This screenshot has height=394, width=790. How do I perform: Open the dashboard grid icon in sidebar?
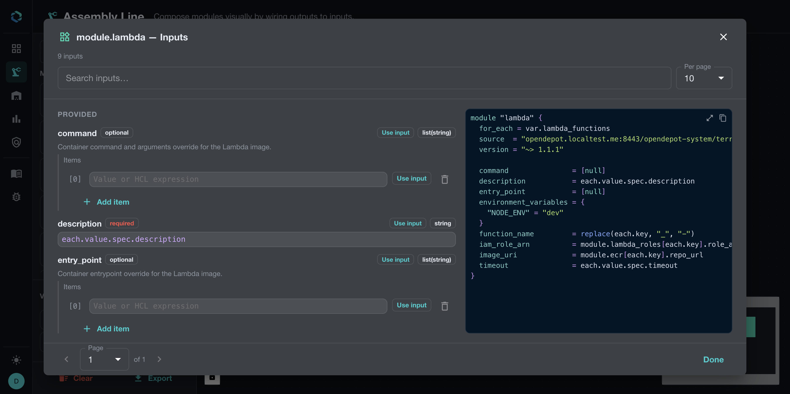click(x=16, y=49)
